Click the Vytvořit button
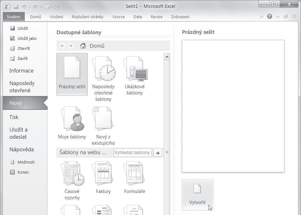Image resolution: width=301 pixels, height=215 pixels. pos(198,195)
